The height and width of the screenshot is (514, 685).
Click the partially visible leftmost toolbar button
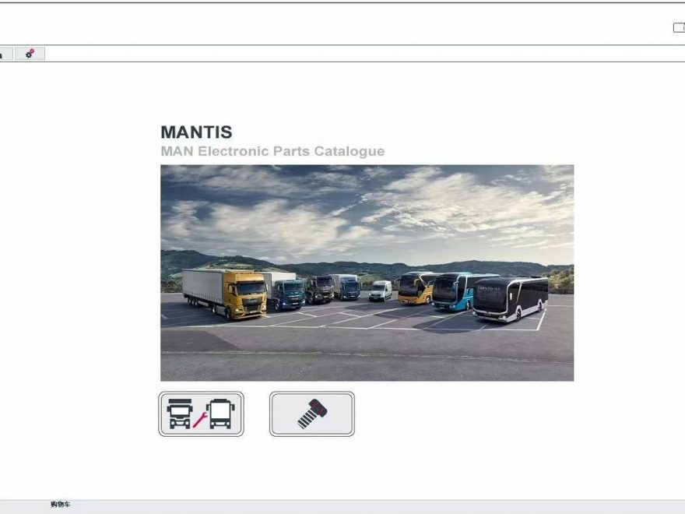tap(5, 54)
